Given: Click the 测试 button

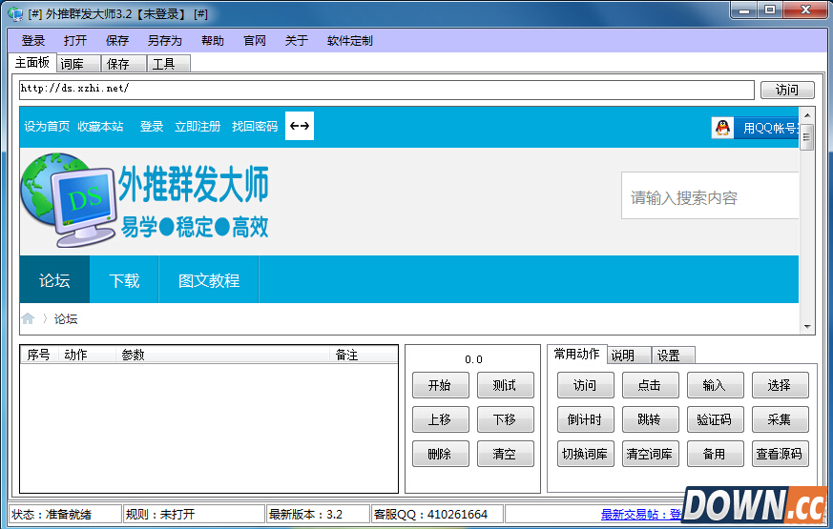Looking at the screenshot, I should coord(505,385).
